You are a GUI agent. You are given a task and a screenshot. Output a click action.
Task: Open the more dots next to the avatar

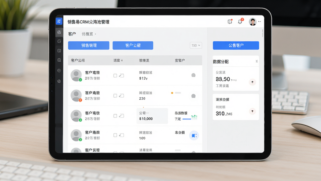260,22
